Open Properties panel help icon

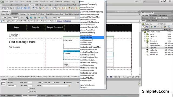click(x=139, y=82)
